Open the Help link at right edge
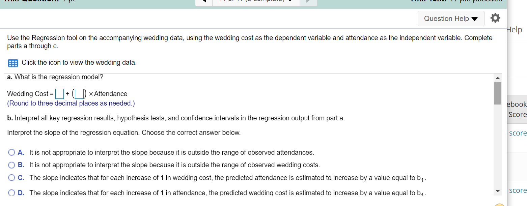This screenshot has height=206, width=527. coord(515,30)
